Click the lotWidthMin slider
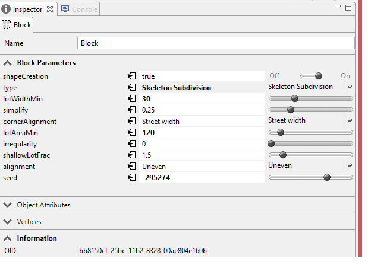Image resolution: width=368 pixels, height=265 pixels. (x=310, y=98)
